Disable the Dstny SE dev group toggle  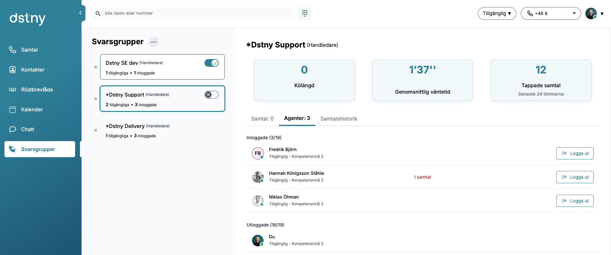click(x=211, y=63)
